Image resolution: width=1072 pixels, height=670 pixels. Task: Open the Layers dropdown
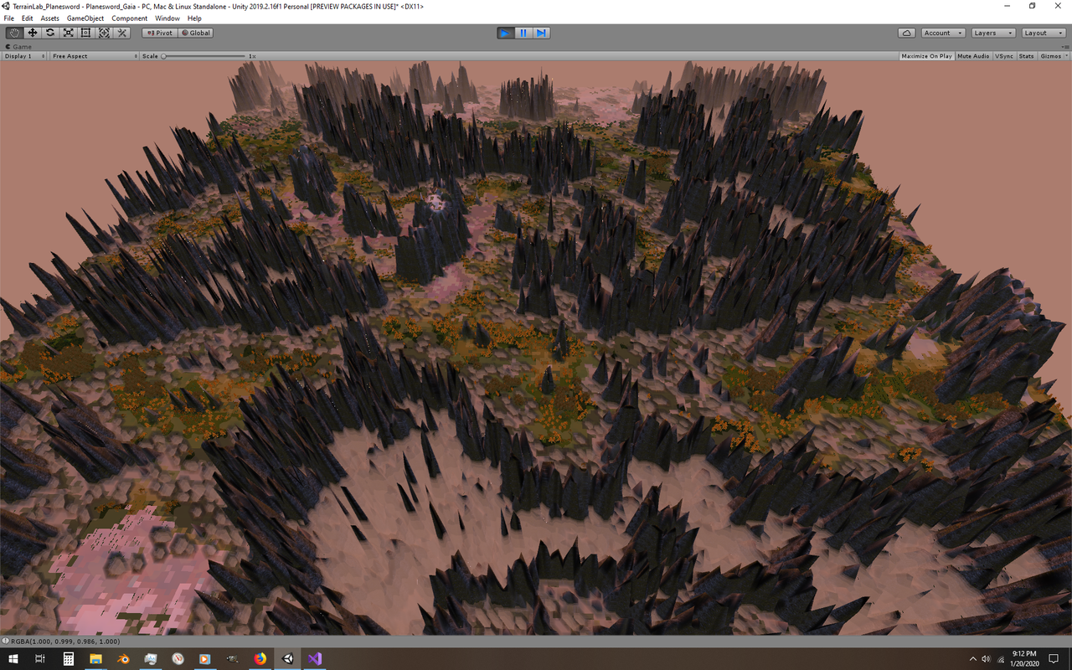(992, 33)
